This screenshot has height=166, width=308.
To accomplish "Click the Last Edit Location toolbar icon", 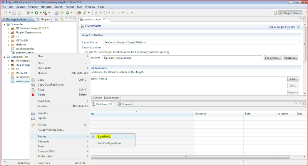I will coord(114,13).
